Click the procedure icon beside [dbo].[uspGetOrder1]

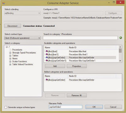[47, 61]
